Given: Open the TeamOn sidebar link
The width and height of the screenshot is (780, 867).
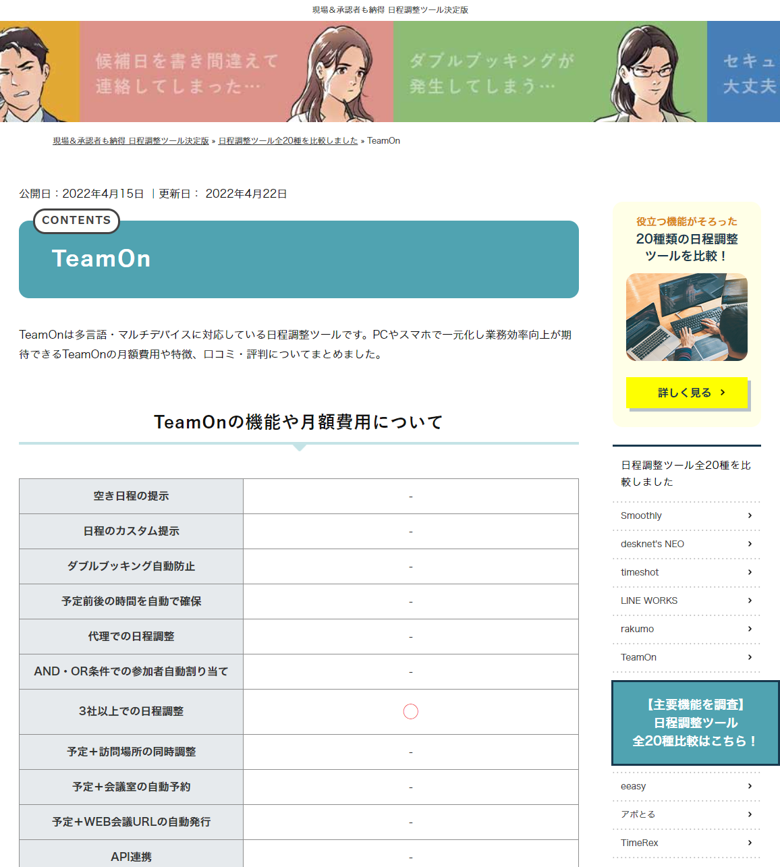Looking at the screenshot, I should click(x=638, y=657).
